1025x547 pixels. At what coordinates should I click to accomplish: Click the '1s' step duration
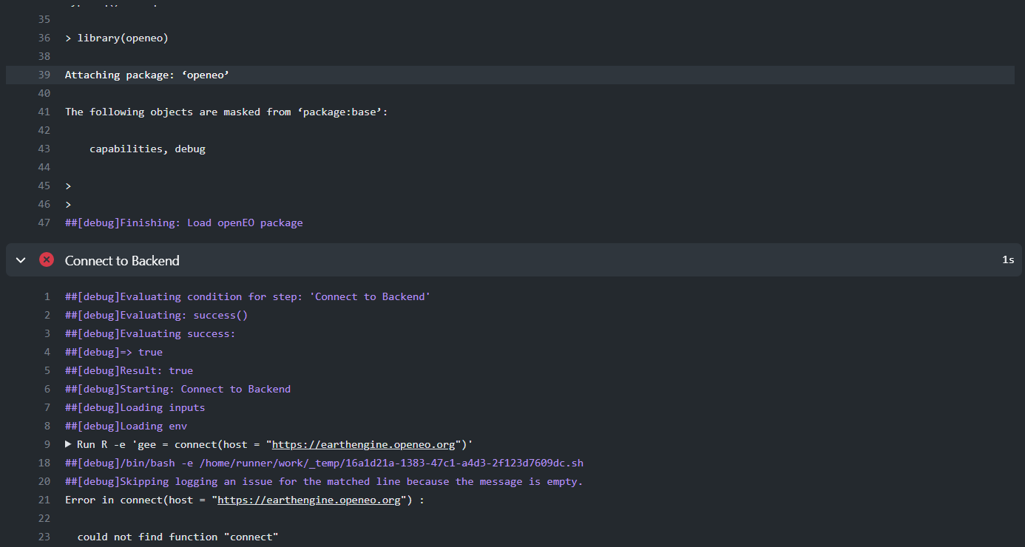[x=1008, y=260]
